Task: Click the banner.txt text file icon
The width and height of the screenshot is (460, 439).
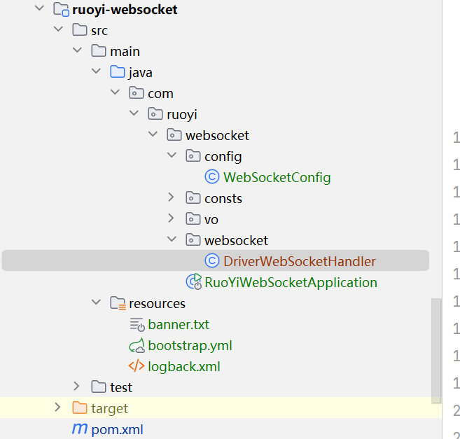Action: 137,324
